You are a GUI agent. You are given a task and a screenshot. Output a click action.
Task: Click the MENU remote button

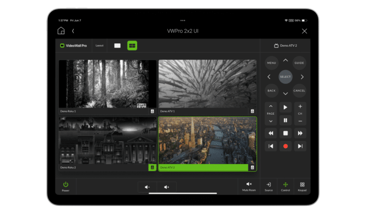[271, 63]
